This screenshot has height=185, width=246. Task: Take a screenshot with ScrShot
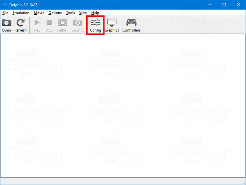[x=77, y=25]
